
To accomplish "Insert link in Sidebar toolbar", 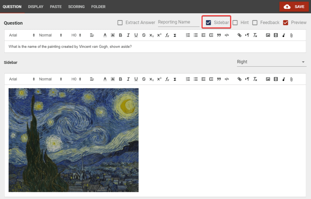I will 239,79.
